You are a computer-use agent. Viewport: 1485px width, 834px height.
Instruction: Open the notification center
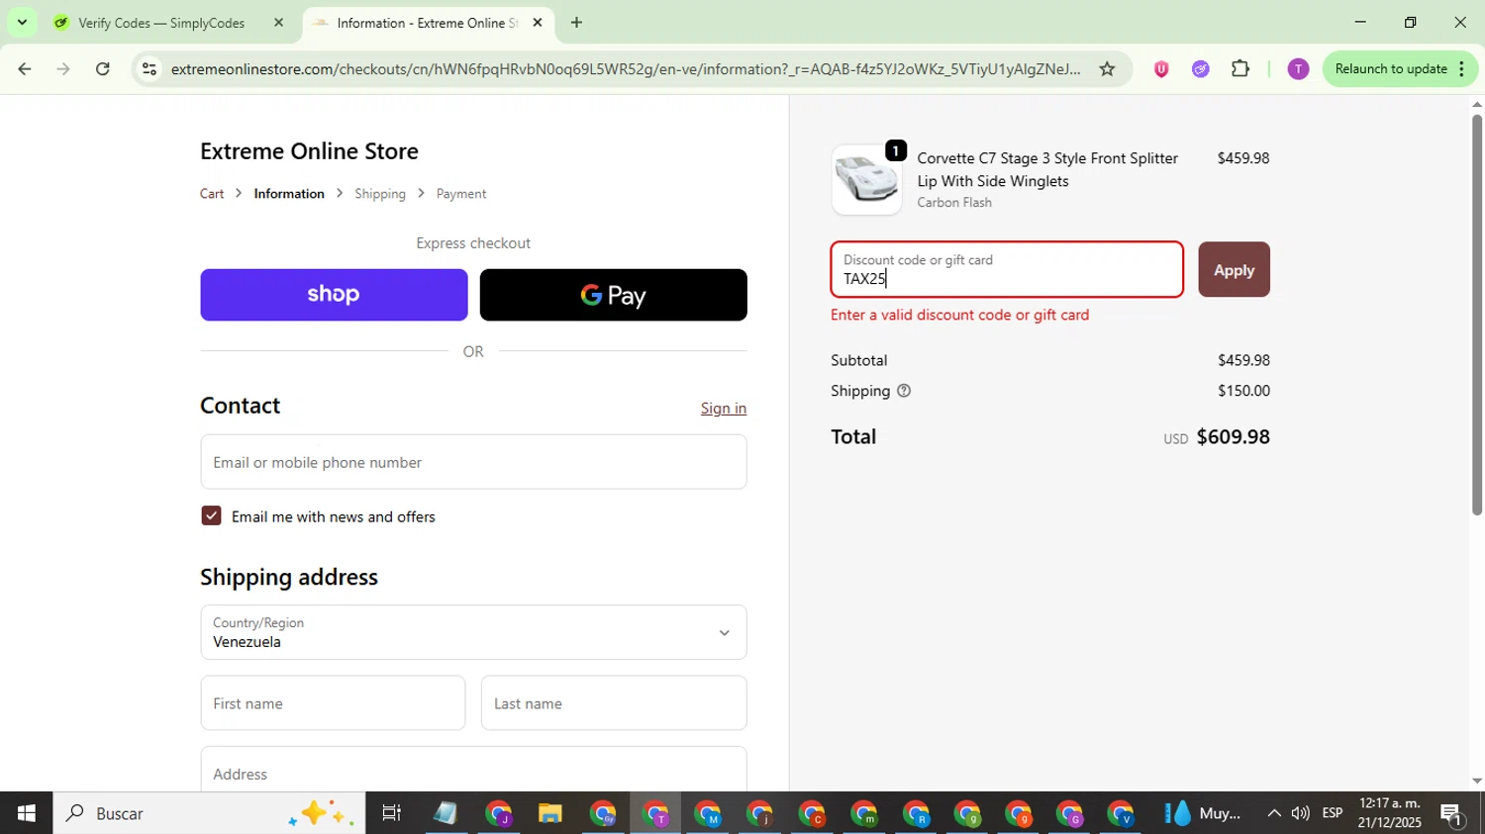pos(1452,813)
